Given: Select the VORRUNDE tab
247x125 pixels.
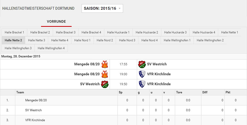Looking at the screenshot, I should click(x=56, y=22).
